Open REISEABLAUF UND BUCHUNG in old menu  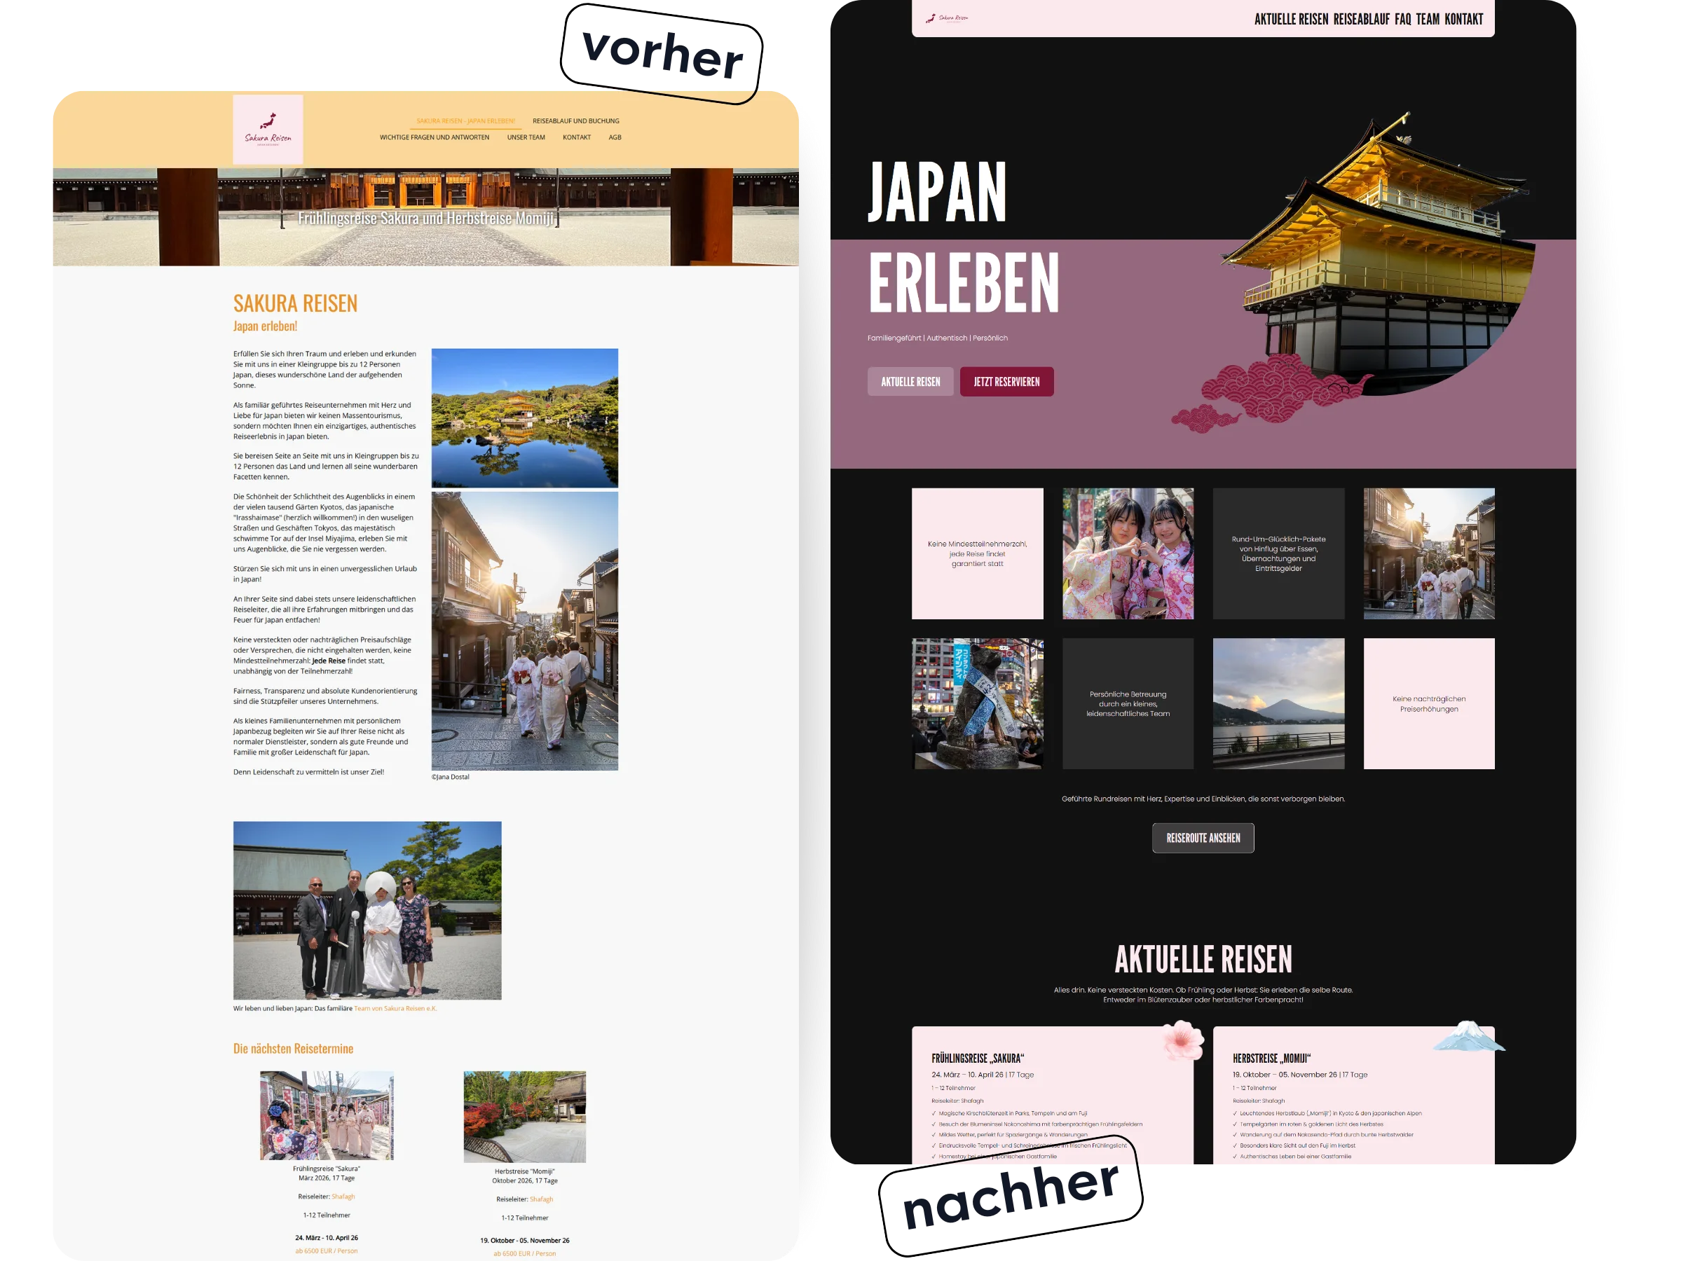pos(575,121)
